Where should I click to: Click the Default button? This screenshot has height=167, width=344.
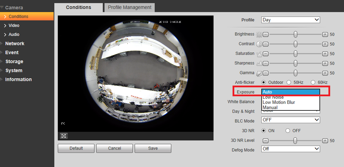point(76,148)
